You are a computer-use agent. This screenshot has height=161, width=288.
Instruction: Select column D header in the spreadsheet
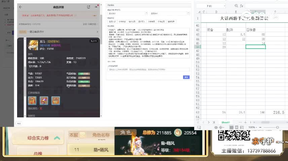coord(216,12)
